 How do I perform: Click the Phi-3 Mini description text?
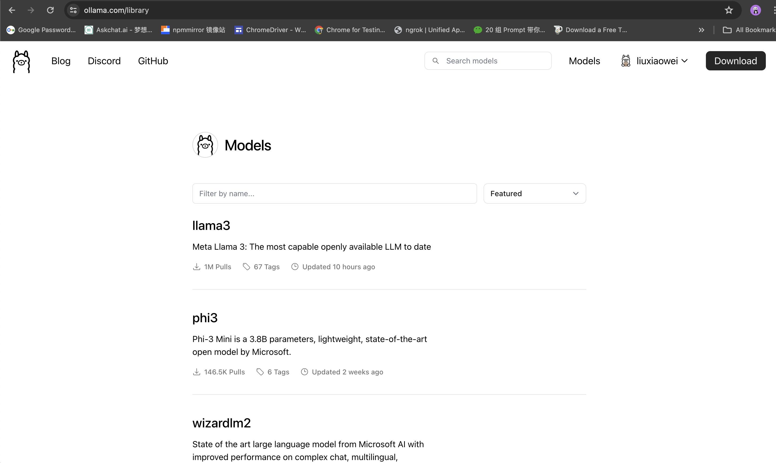310,346
